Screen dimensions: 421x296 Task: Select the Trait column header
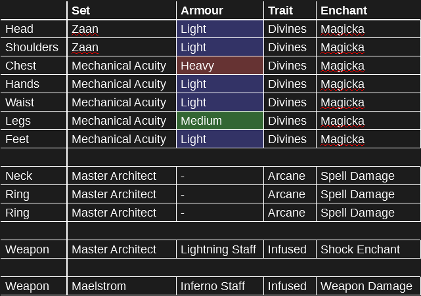pos(290,11)
